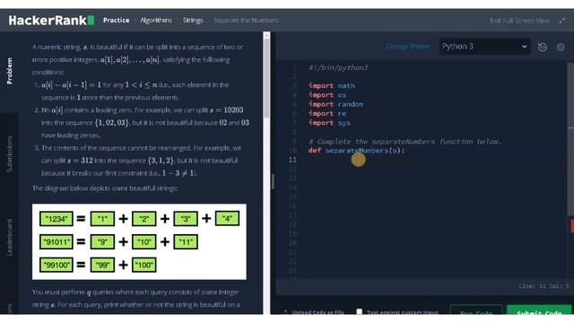The width and height of the screenshot is (574, 323).
Task: Click the up arrow of problem scrollbar
Action: tap(266, 35)
